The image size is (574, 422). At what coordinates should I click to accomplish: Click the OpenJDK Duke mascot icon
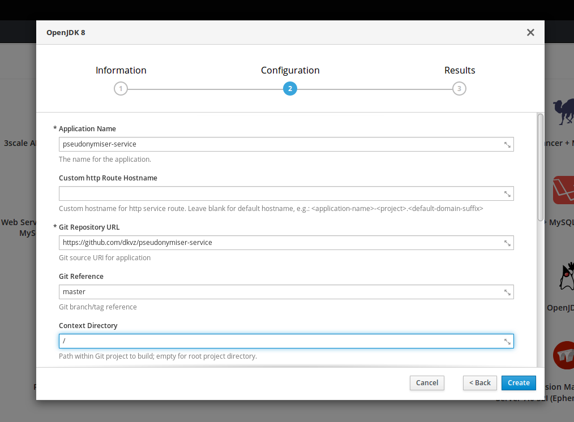click(566, 277)
